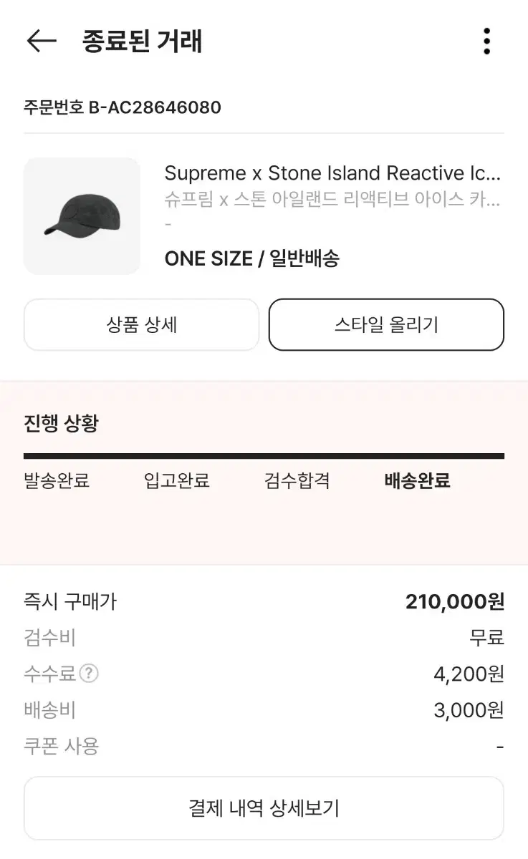Viewport: 528px width, 859px height.
Task: Tap the Korean product name subtitle
Action: (x=332, y=199)
